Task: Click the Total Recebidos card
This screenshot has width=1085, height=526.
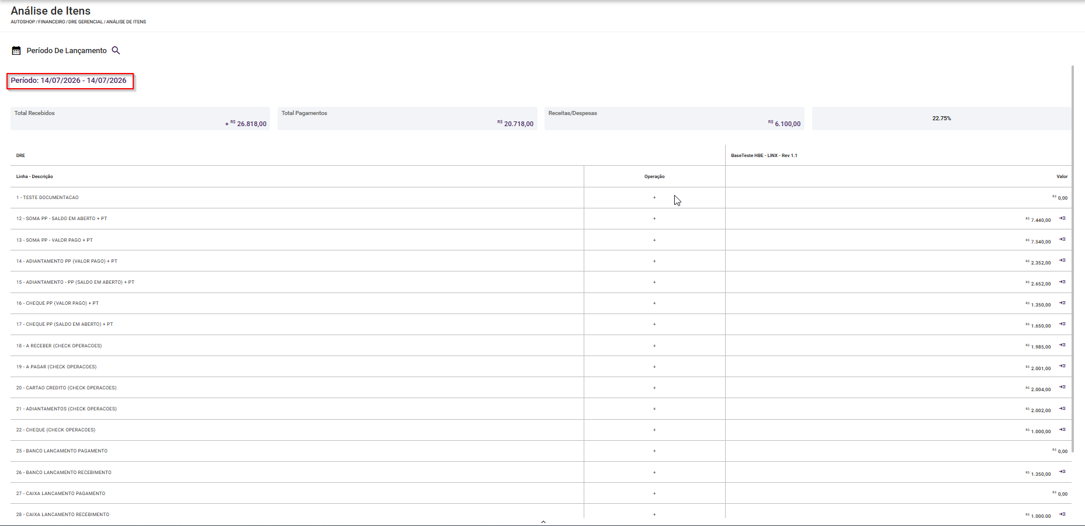Action: (x=140, y=119)
